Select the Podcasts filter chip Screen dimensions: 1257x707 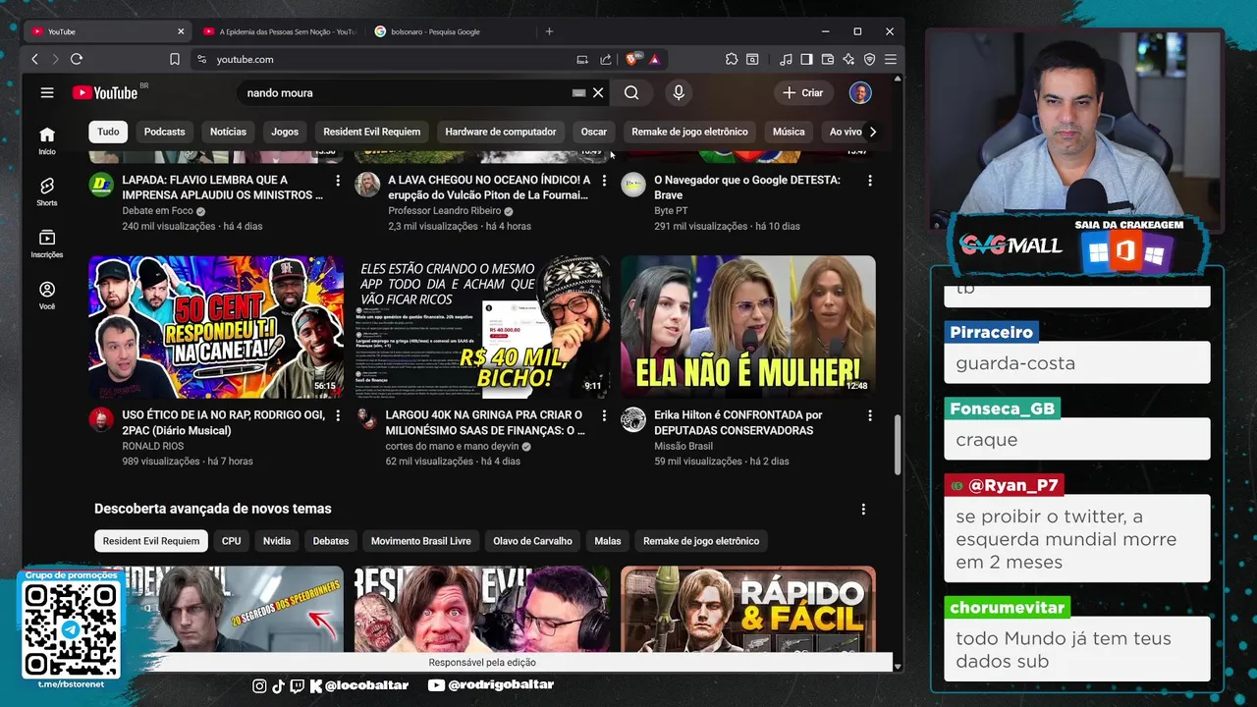pos(164,132)
